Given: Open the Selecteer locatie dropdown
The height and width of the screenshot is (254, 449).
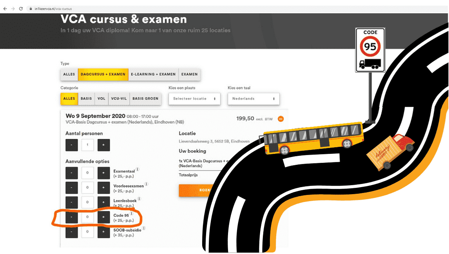Looking at the screenshot, I should tap(194, 99).
